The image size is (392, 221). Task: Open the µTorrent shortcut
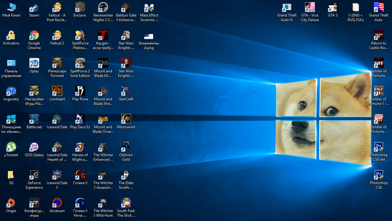click(11, 147)
